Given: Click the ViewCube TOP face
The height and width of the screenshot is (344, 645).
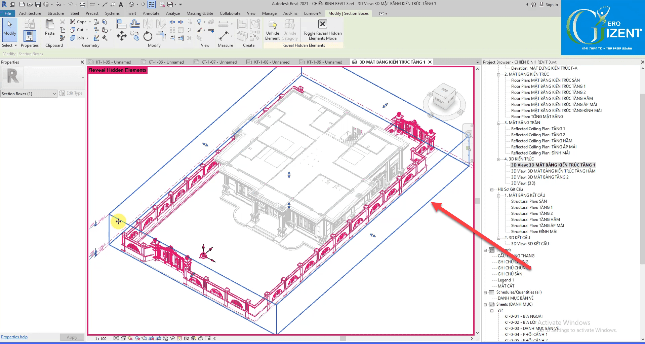Looking at the screenshot, I should click(x=445, y=90).
